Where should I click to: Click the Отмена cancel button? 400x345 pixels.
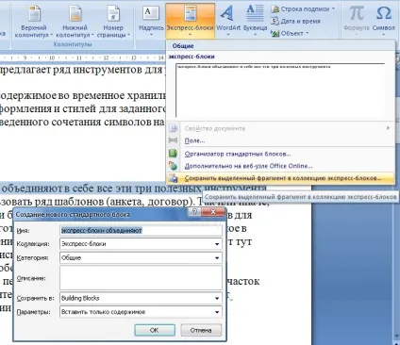[201, 330]
